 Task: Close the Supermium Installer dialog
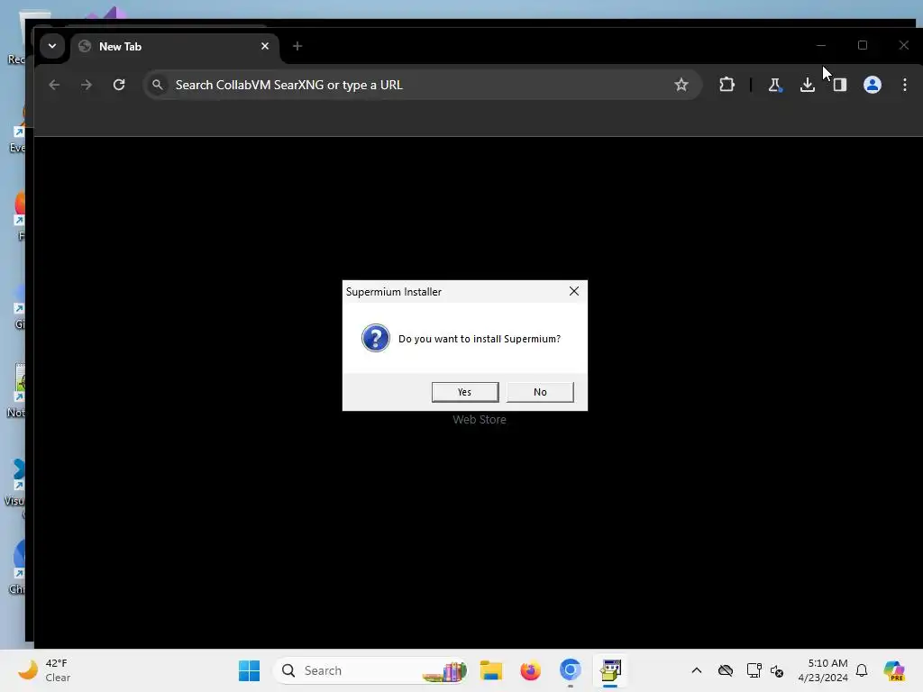(x=574, y=291)
